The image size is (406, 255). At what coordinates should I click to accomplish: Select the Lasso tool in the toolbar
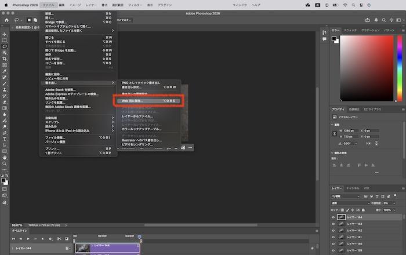click(5, 46)
